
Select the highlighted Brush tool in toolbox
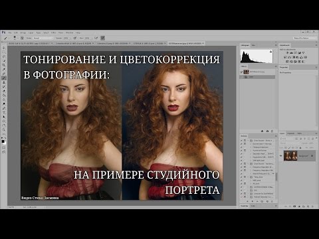(4, 78)
